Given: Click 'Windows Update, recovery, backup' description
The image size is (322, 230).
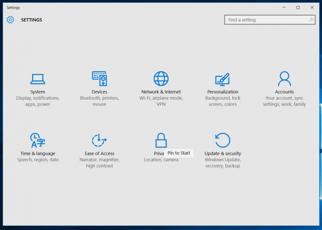Looking at the screenshot, I should 223,162.
